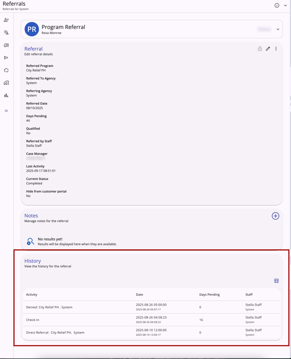Sort by the Activity column header
The width and height of the screenshot is (291, 359).
(x=32, y=294)
